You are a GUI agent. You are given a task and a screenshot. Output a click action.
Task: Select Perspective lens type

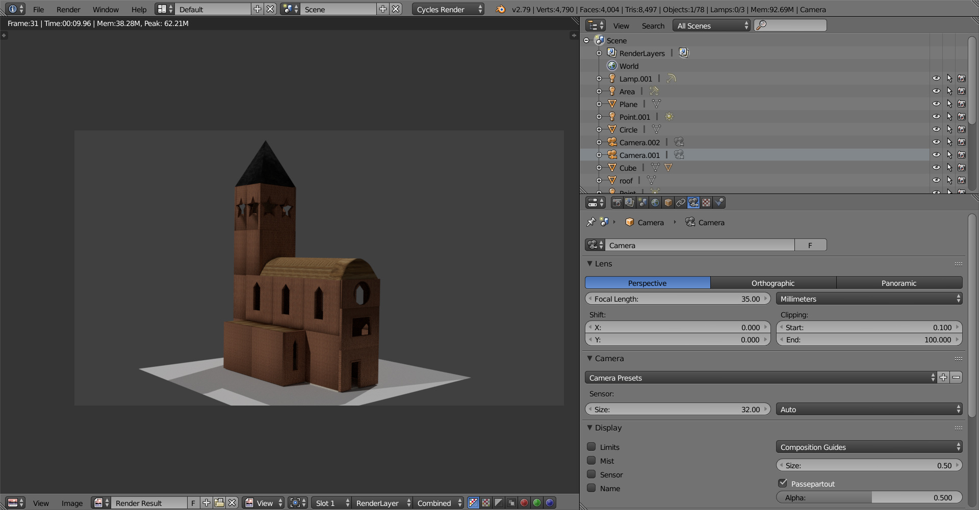point(648,283)
